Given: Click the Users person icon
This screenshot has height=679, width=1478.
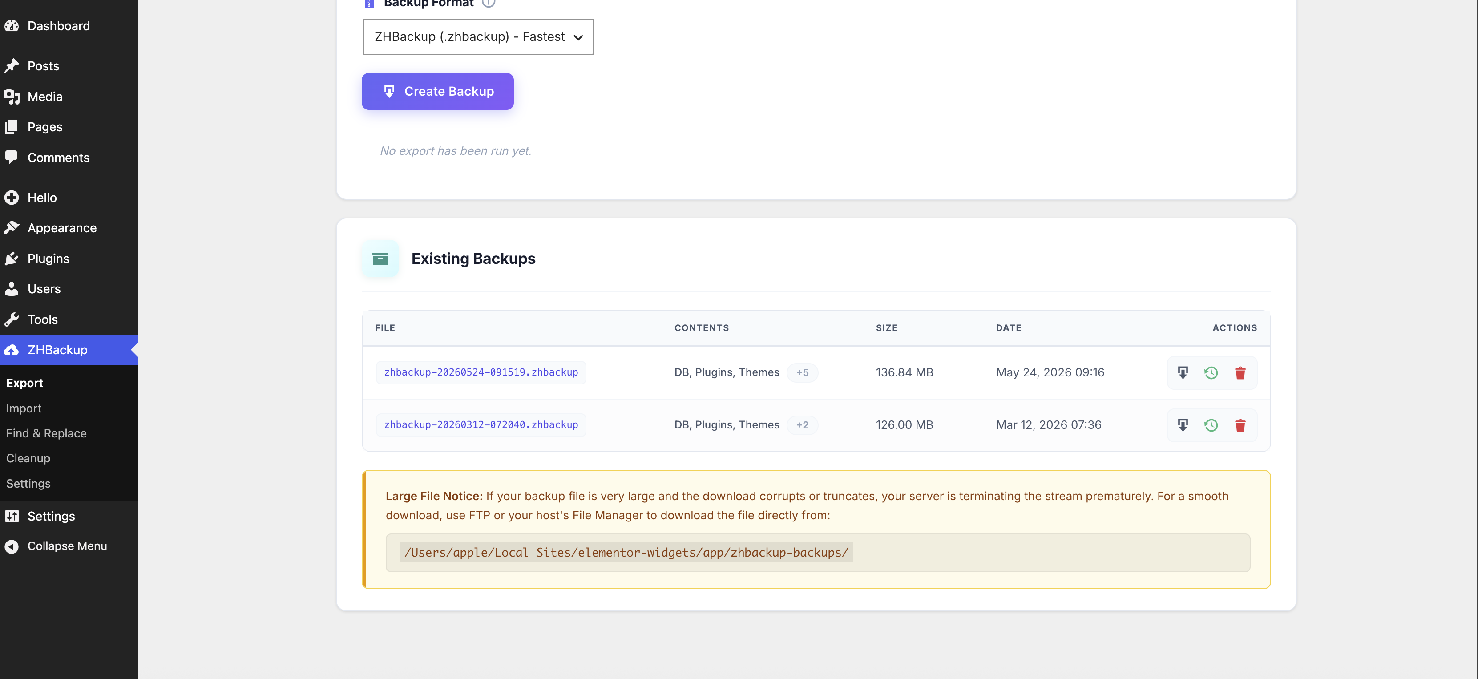Looking at the screenshot, I should point(12,289).
